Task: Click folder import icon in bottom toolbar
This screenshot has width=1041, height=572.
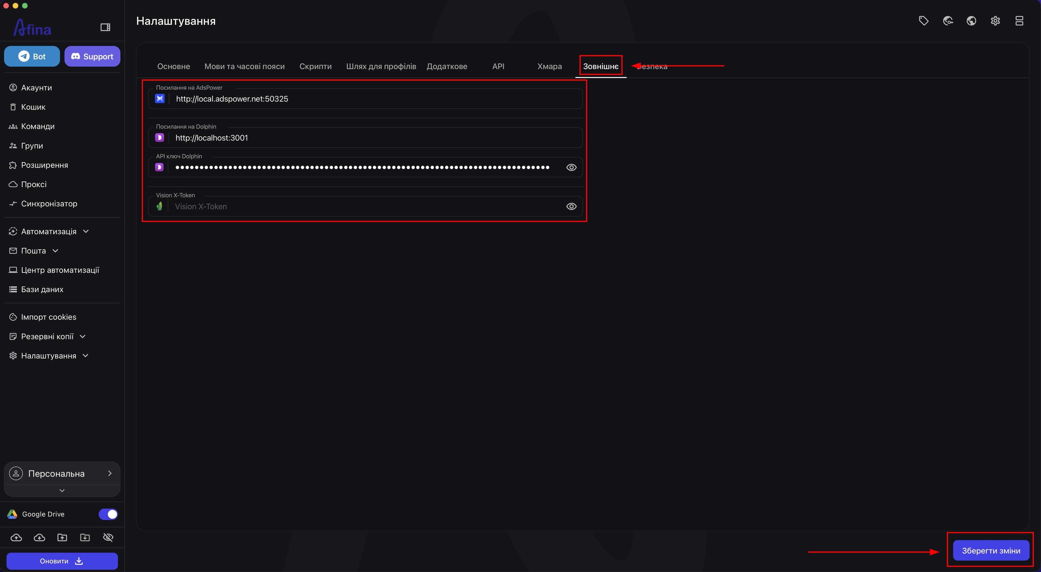Action: click(x=85, y=537)
